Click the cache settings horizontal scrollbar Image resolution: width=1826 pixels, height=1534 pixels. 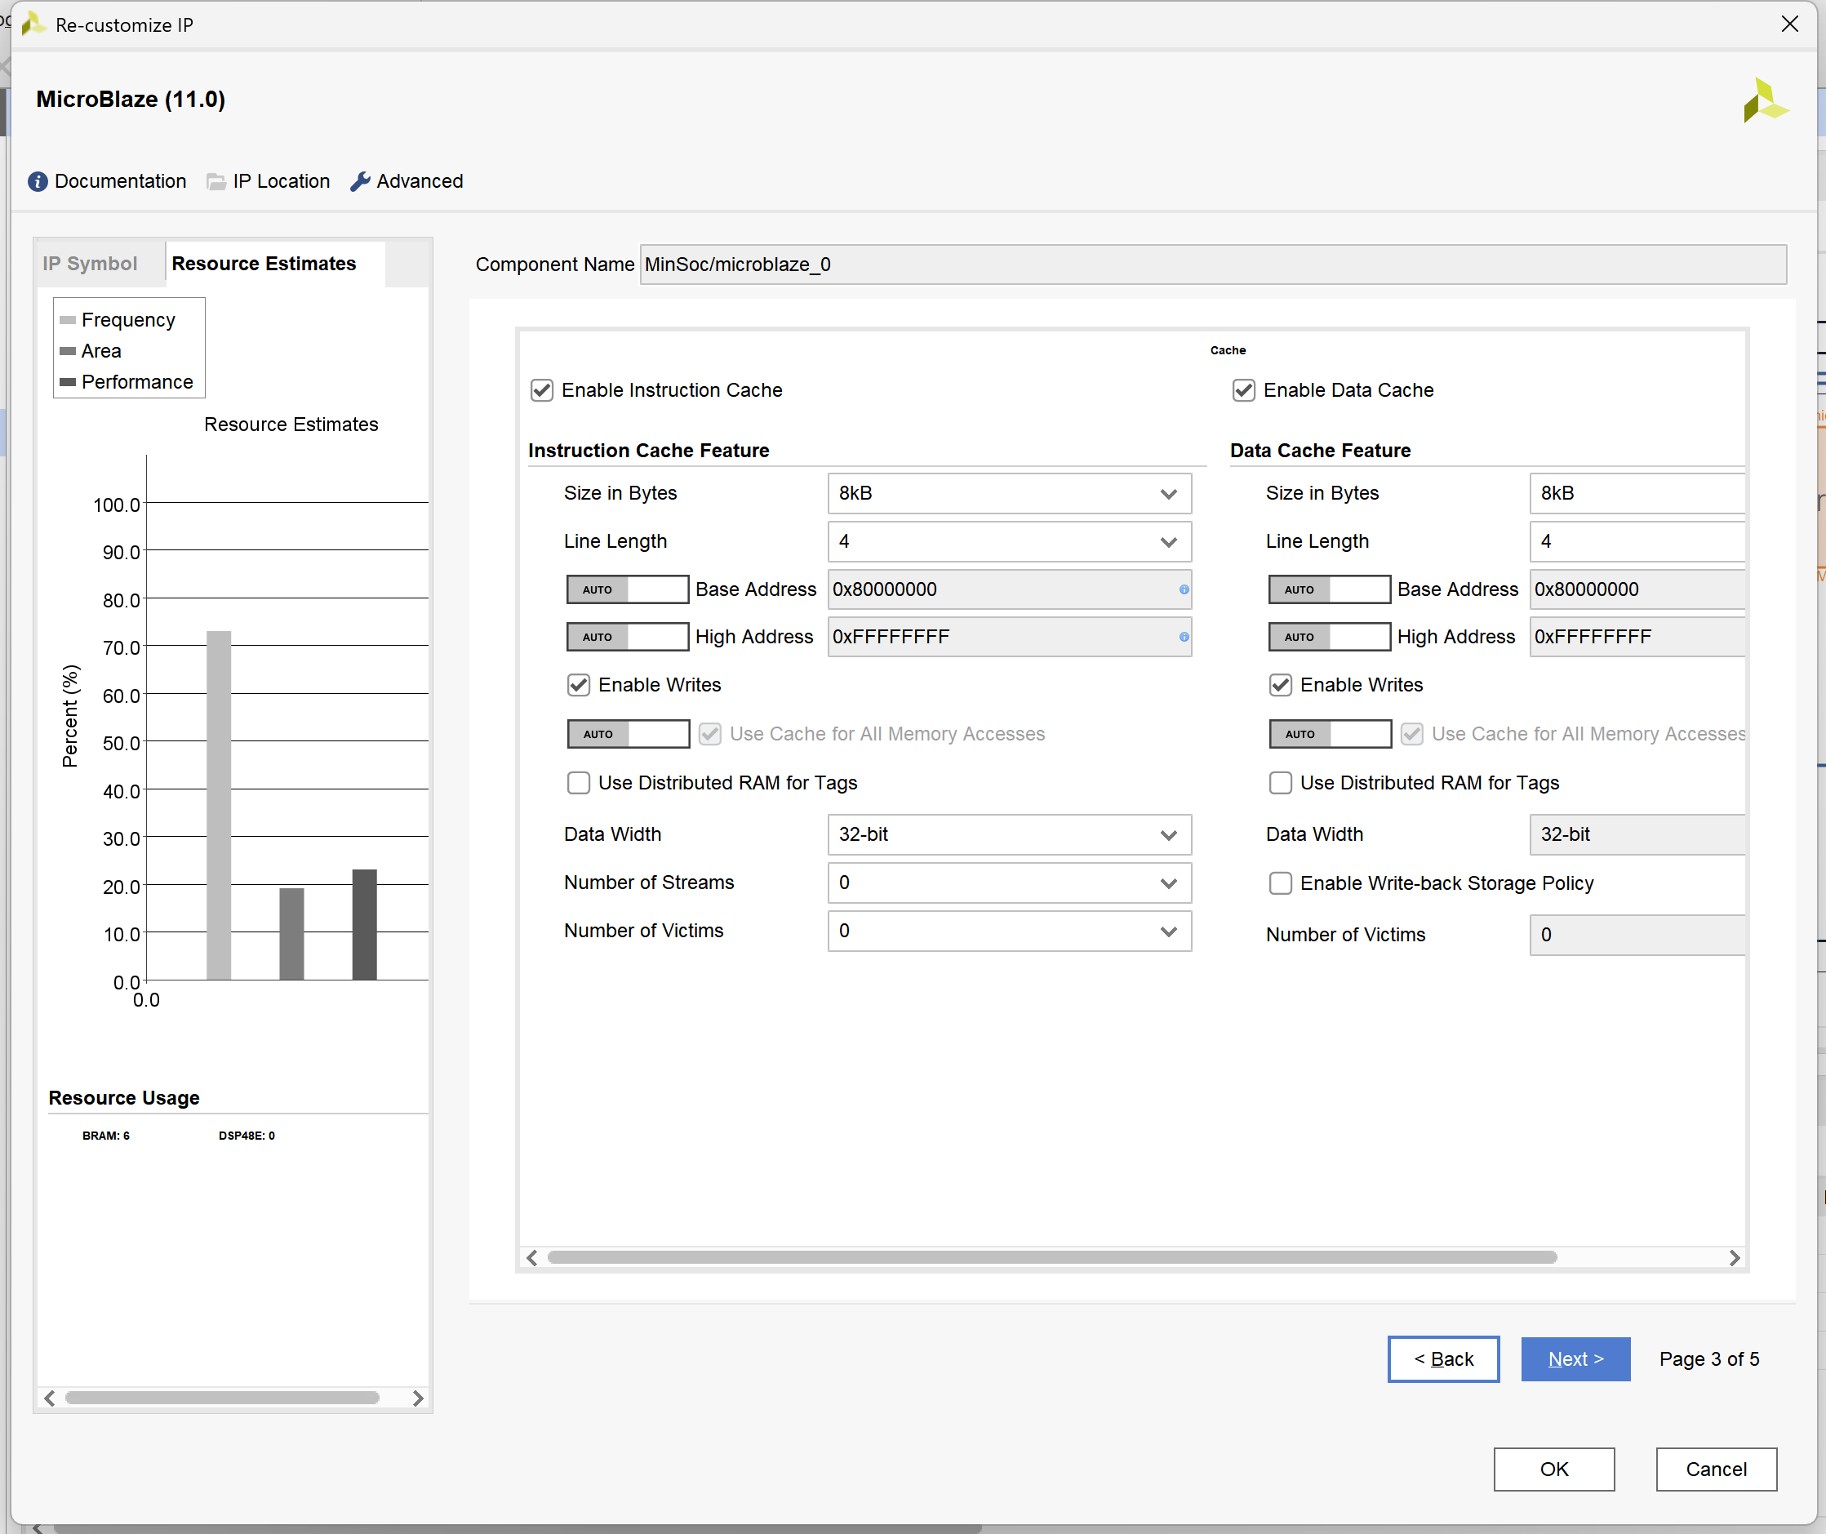point(1052,1257)
